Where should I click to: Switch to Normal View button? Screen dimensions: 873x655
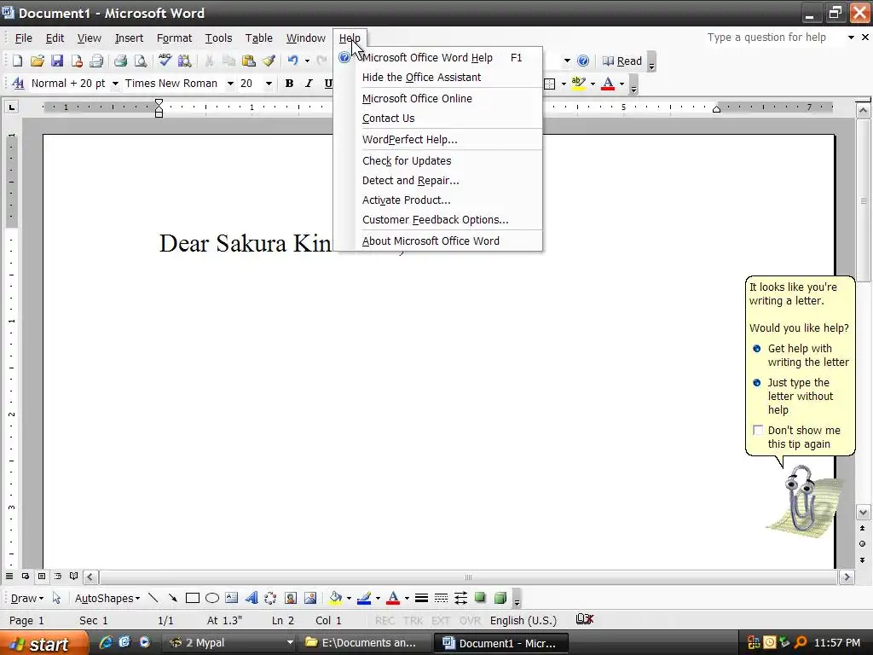9,576
